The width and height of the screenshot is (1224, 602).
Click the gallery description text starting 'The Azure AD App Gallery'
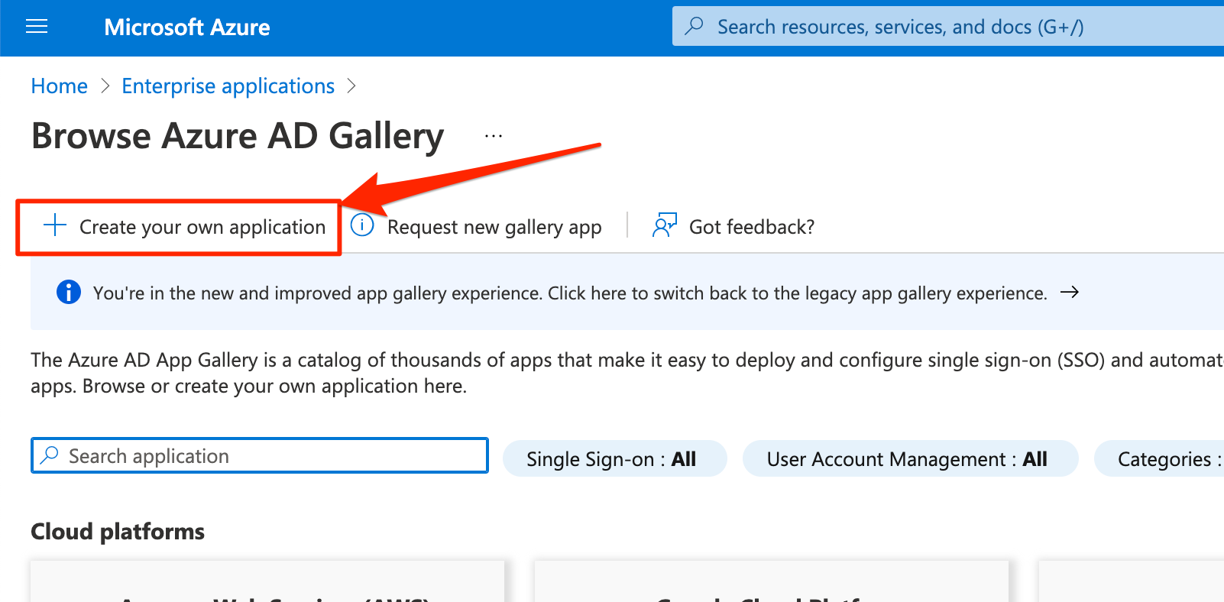tap(627, 373)
